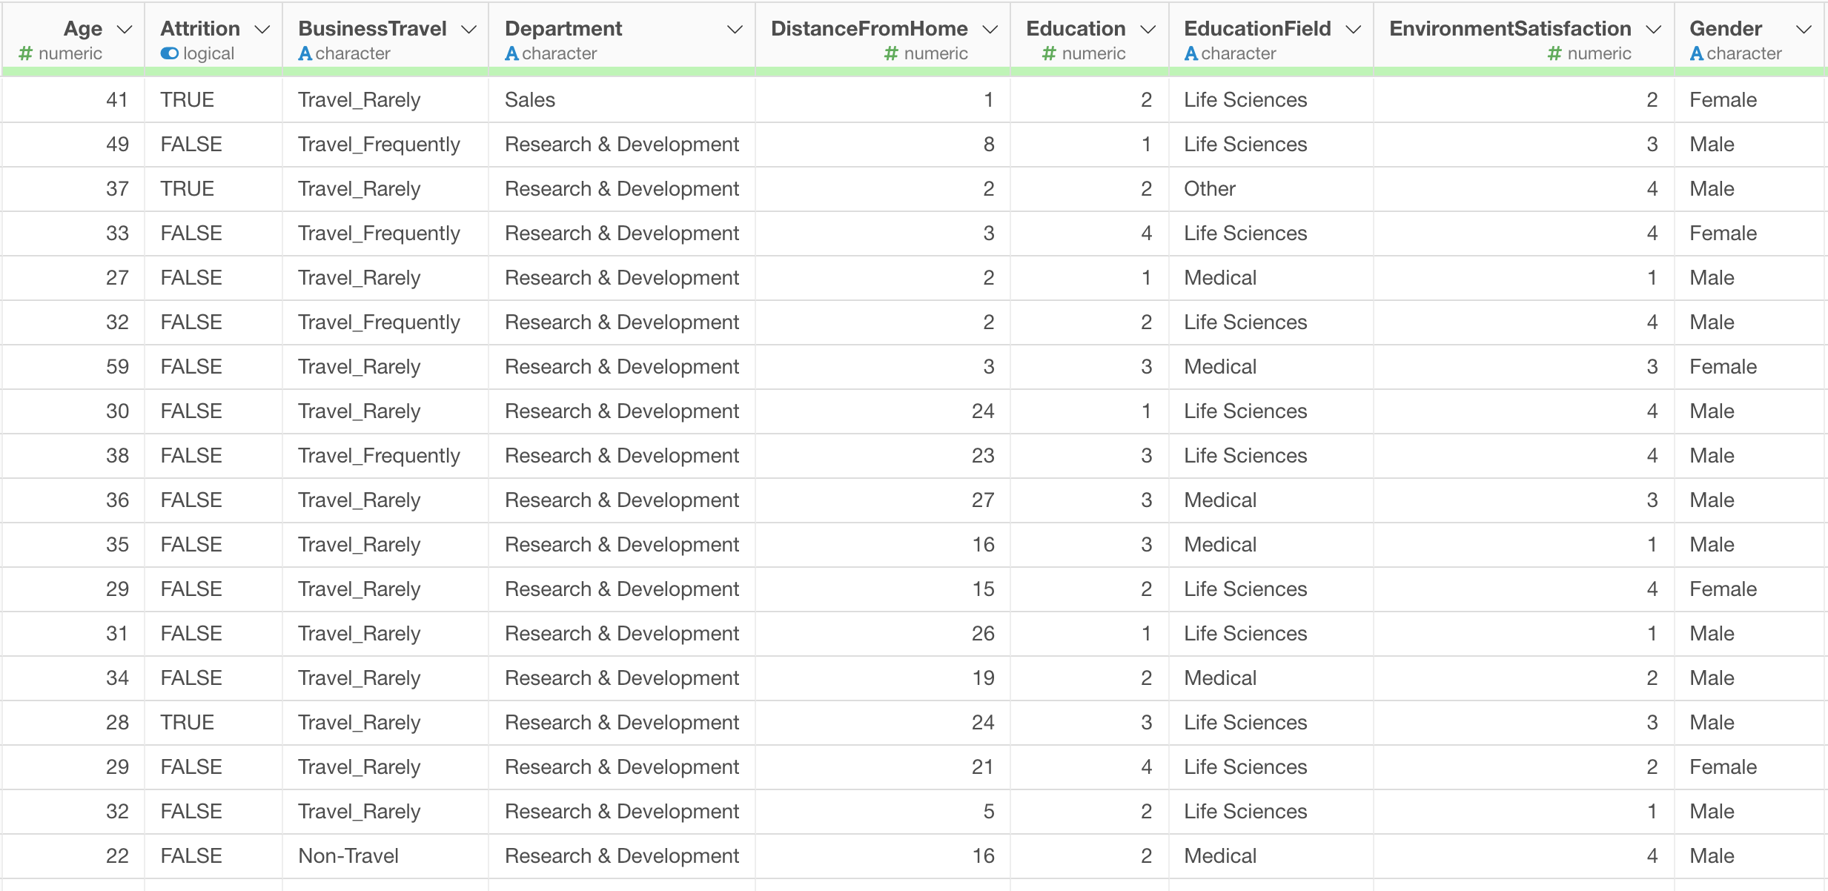Click the DistanceFromHome cell showing 8
The width and height of the screenshot is (1828, 891).
pyautogui.click(x=883, y=145)
